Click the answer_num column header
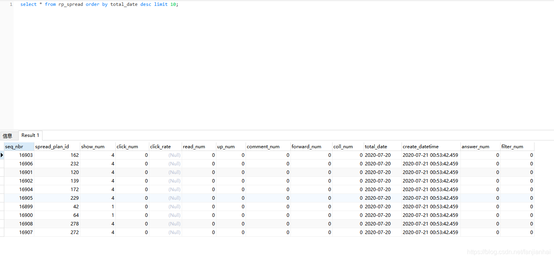This screenshot has height=259, width=554. [480, 147]
